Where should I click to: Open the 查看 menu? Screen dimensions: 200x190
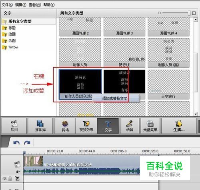[35, 5]
